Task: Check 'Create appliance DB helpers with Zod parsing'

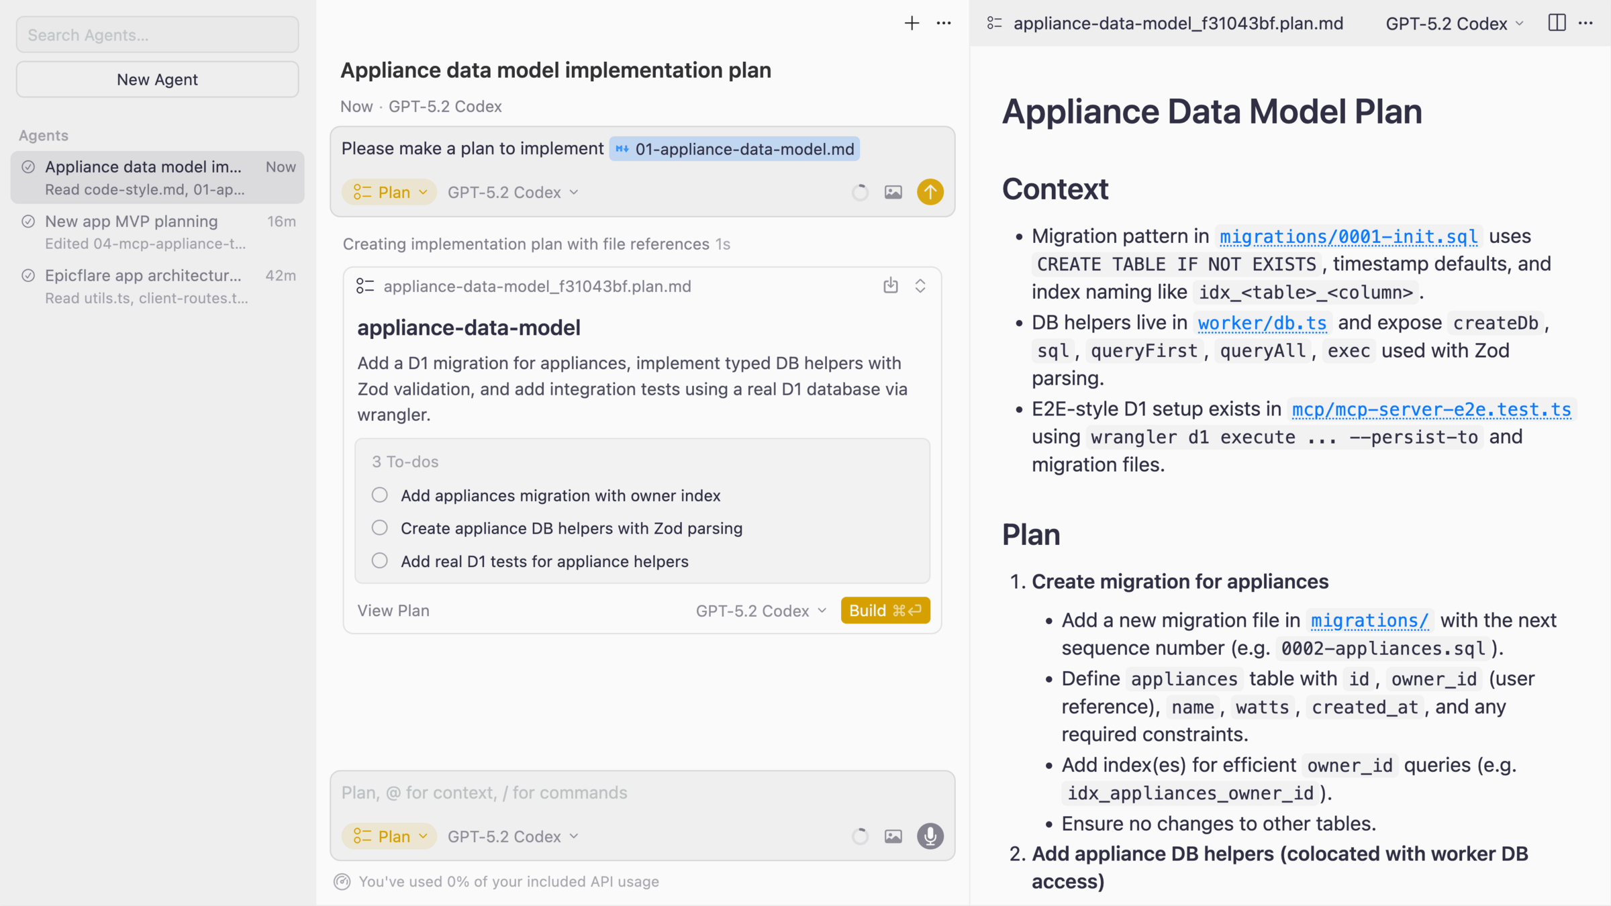Action: 380,528
